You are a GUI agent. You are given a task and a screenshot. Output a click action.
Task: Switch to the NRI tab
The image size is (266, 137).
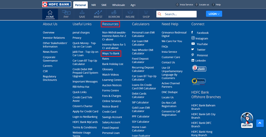click(x=94, y=5)
